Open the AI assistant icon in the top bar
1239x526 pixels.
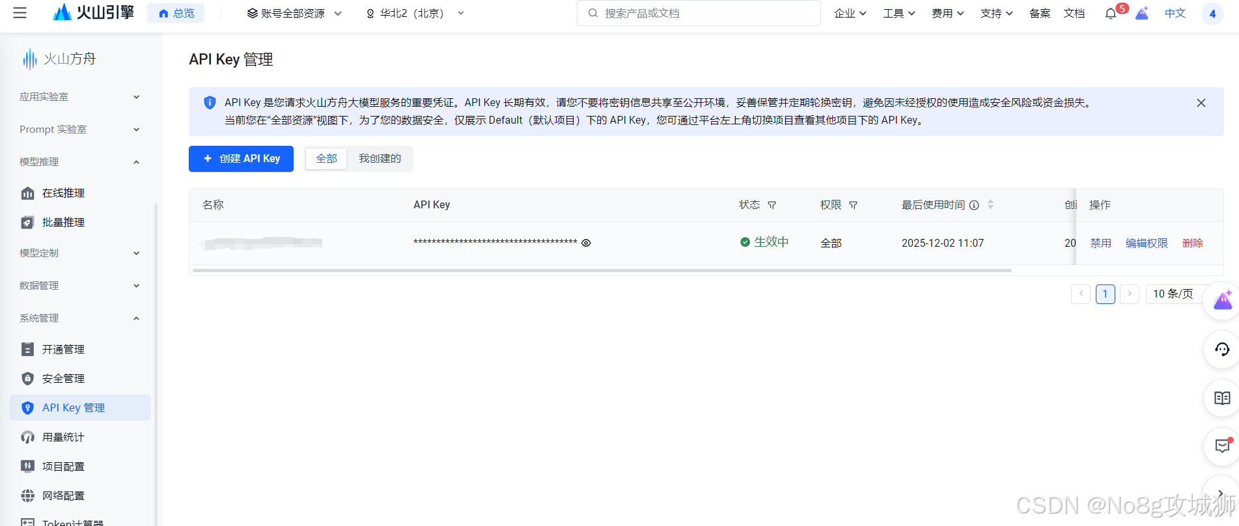point(1142,13)
